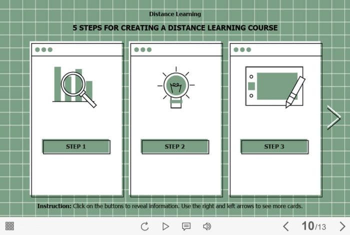
Task: Click the three dots on third card
Action: click(242, 49)
